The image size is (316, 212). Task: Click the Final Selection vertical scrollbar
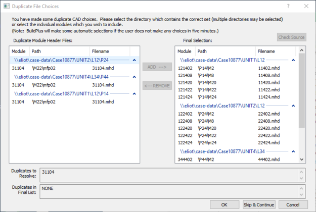302,91
